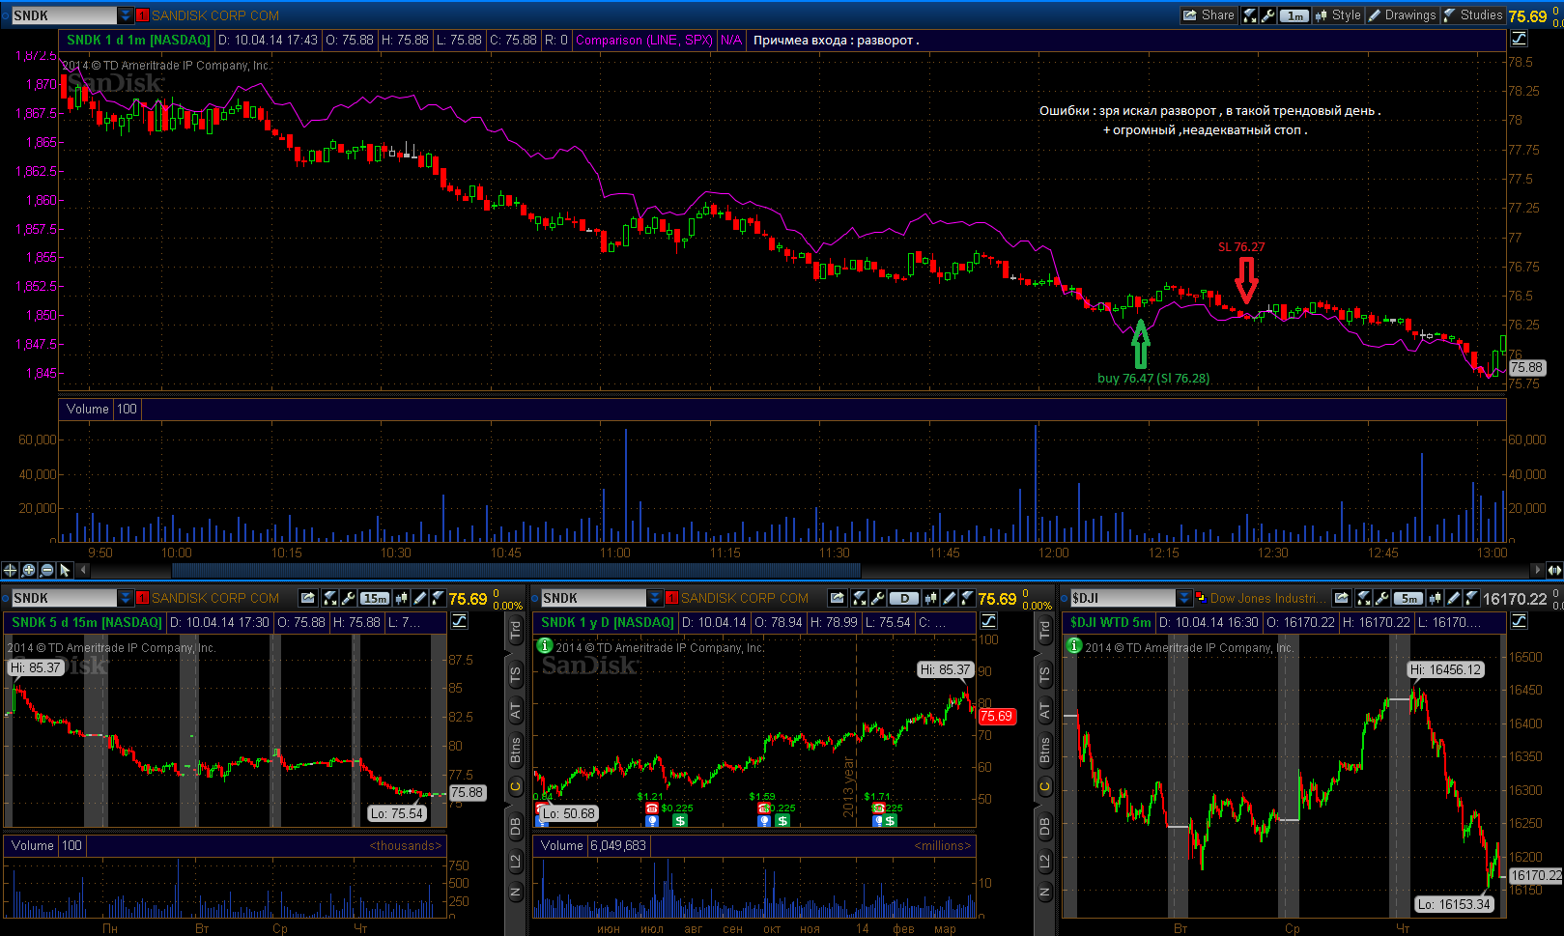Open the Trd side tab beside the 15m chart
Image resolution: width=1564 pixels, height=936 pixels.
coord(515,631)
